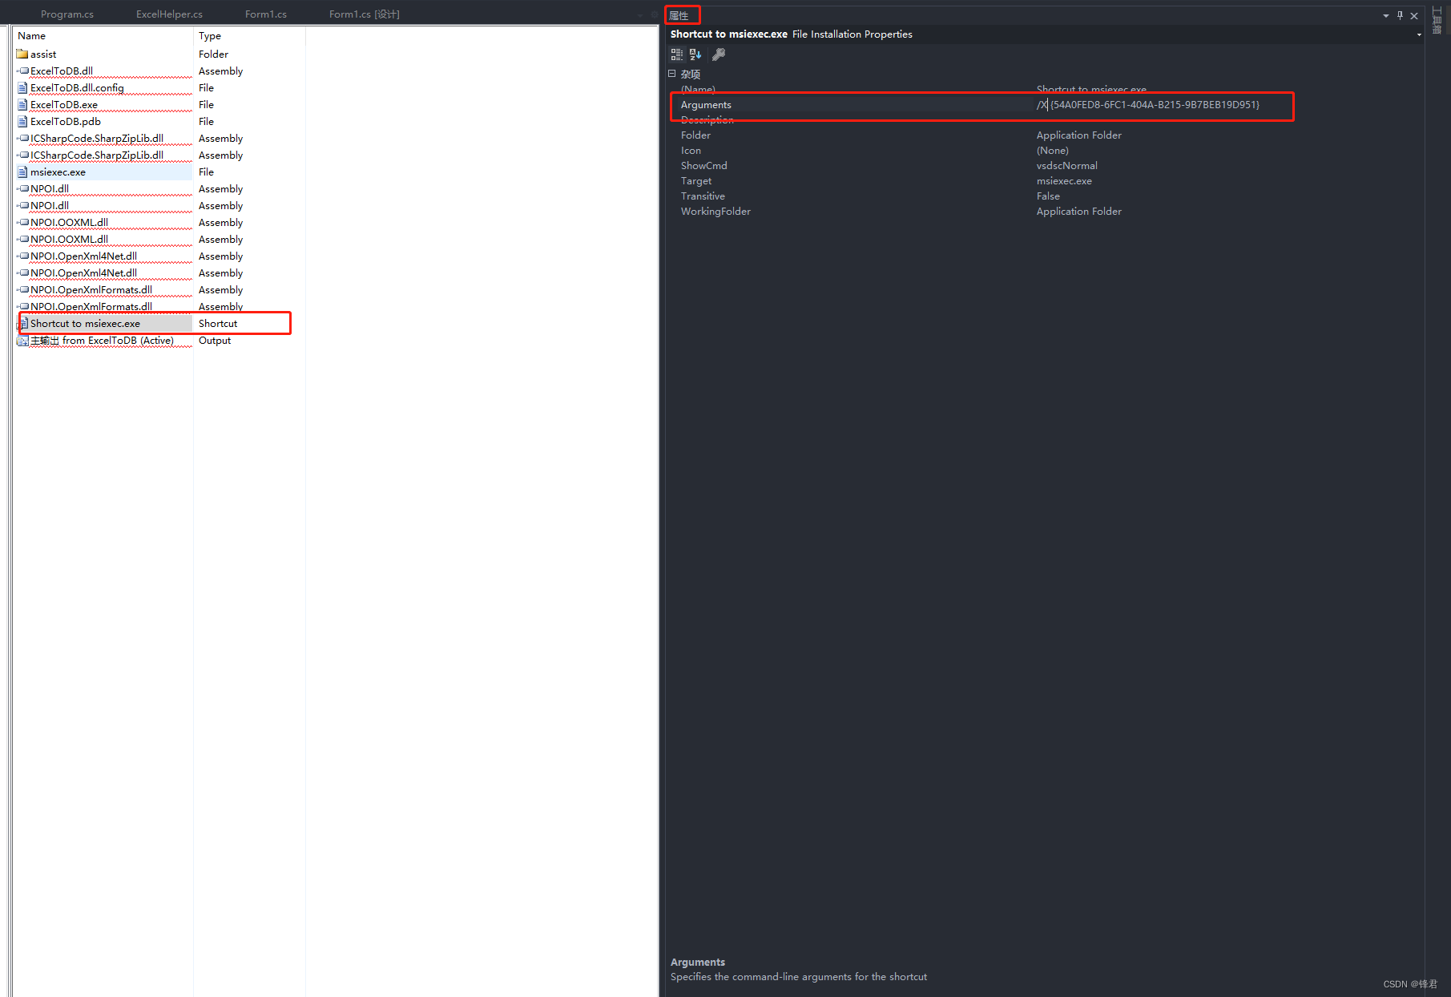This screenshot has height=997, width=1451.
Task: Click the 属性 panel title
Action: (x=679, y=15)
